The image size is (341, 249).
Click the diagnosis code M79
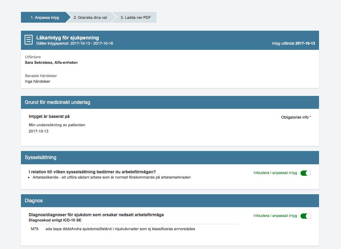35,229
